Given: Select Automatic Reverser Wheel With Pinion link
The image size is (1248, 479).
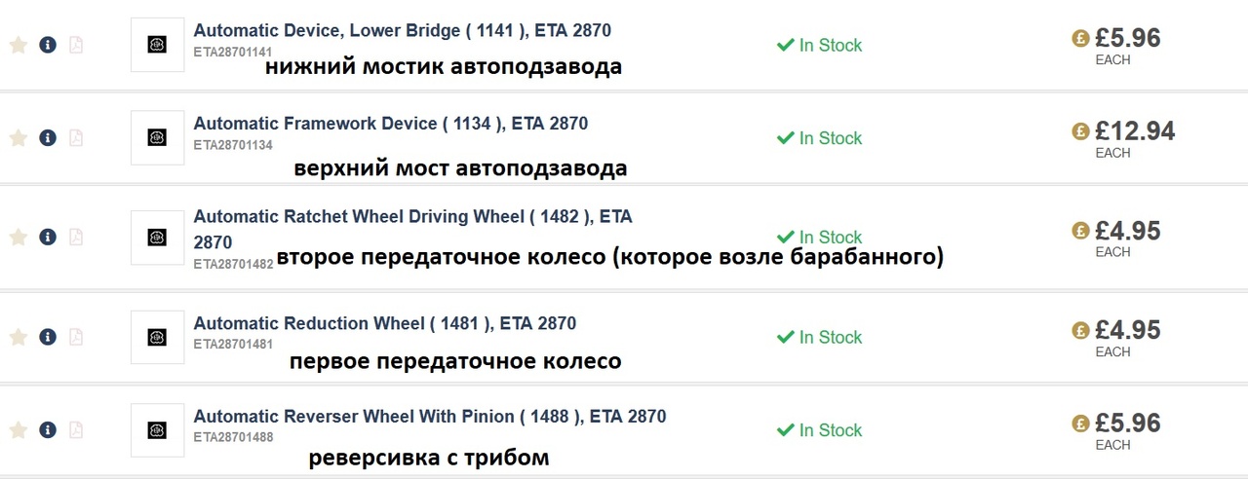Looking at the screenshot, I should click(429, 417).
